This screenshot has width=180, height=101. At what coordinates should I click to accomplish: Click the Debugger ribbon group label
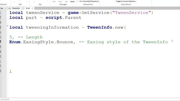point(63,4)
